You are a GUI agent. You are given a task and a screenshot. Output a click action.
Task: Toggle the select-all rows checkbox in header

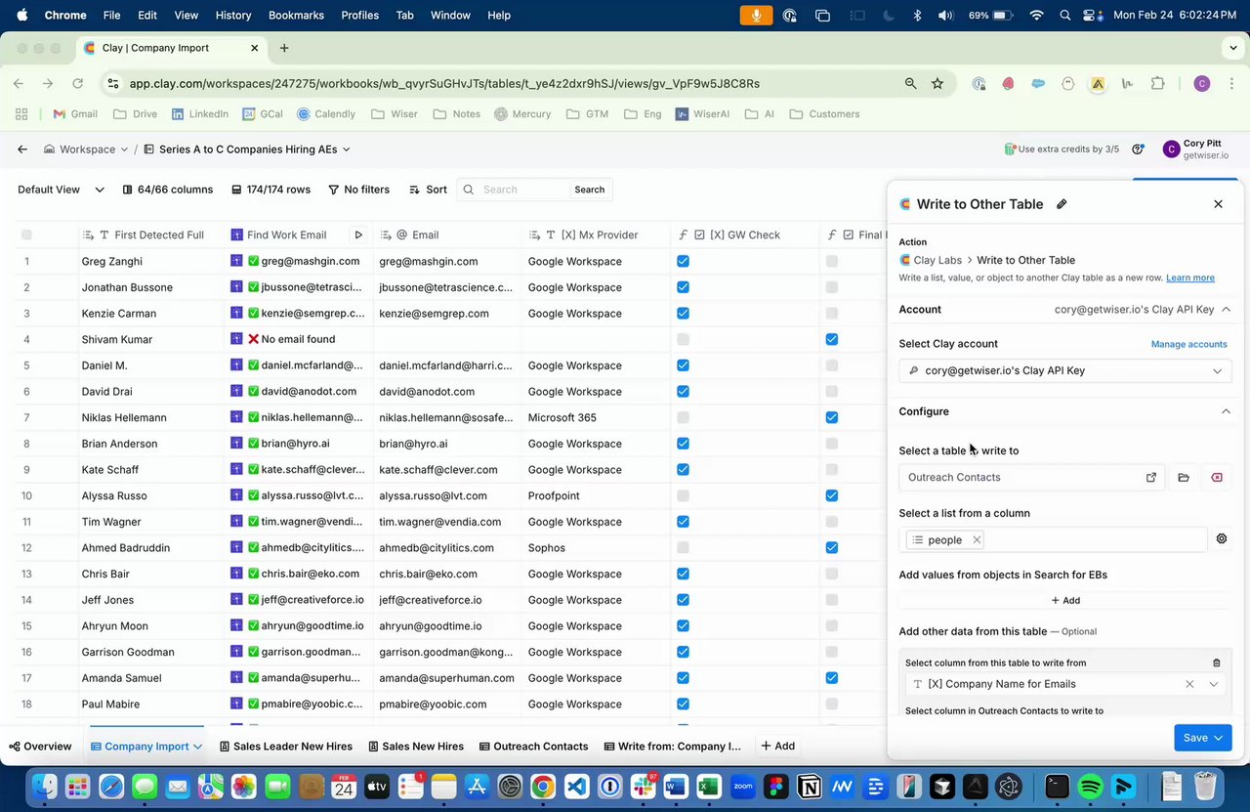[26, 235]
